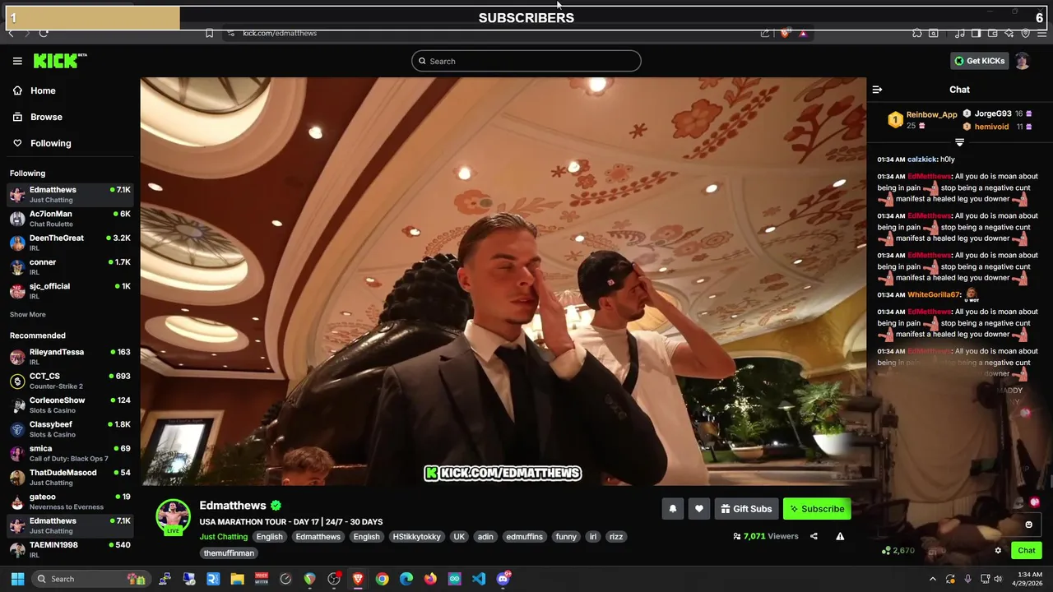Open gateoo recommended channel
1053x592 pixels.
70,501
